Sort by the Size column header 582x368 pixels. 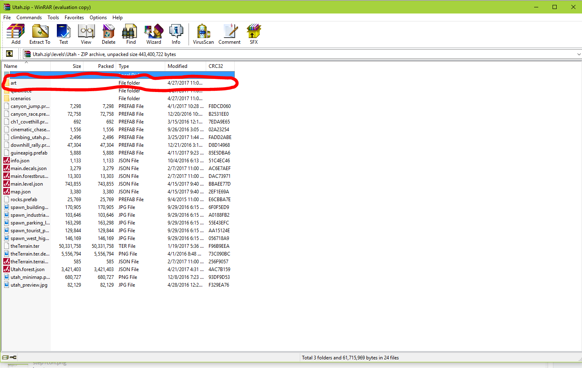(x=67, y=66)
